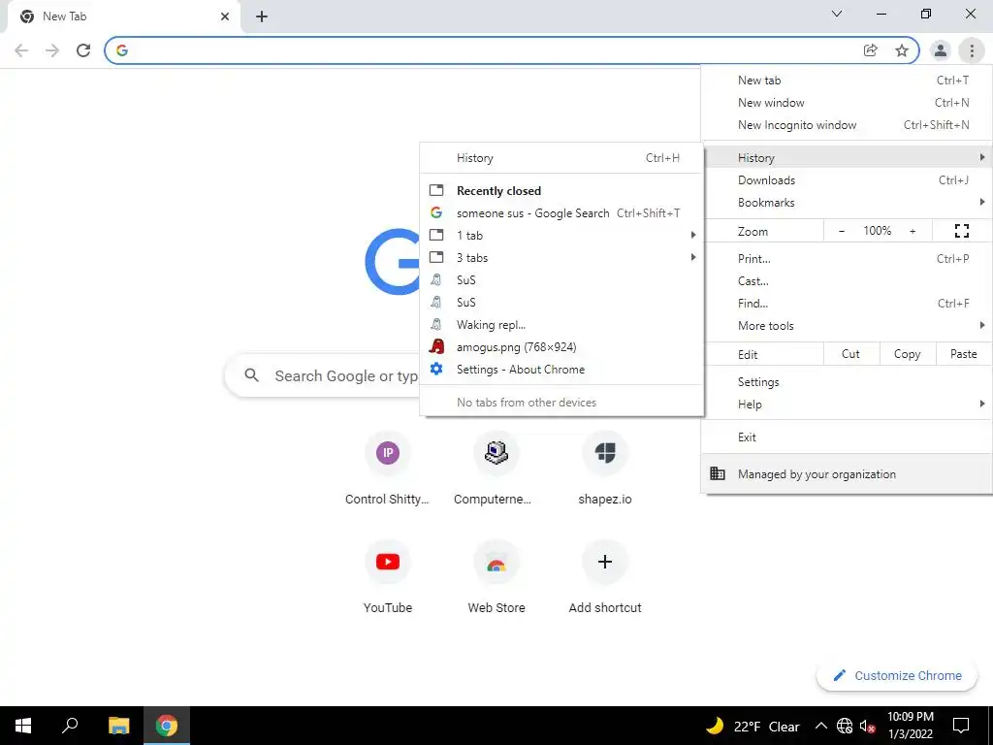
Task: Open network globe tray icon
Action: click(845, 726)
